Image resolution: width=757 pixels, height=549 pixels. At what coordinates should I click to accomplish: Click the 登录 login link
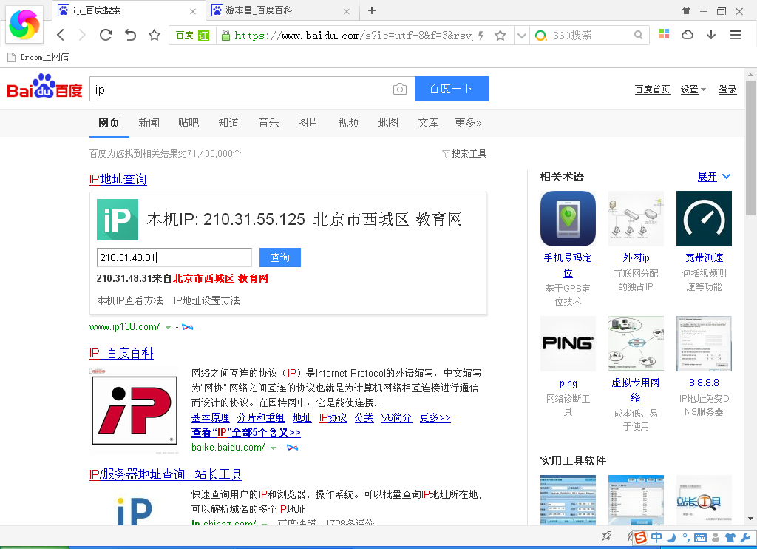click(727, 90)
